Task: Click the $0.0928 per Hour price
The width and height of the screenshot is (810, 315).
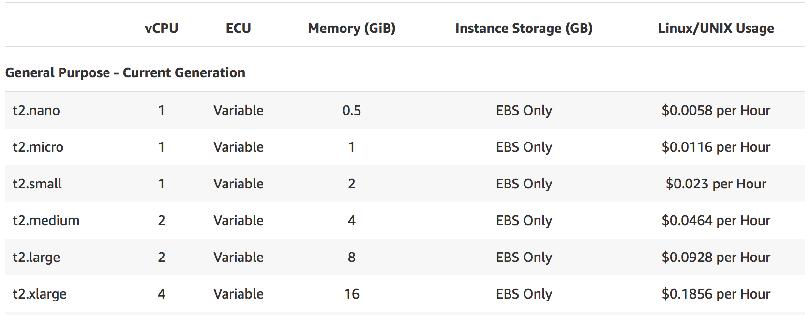Action: [x=716, y=258]
